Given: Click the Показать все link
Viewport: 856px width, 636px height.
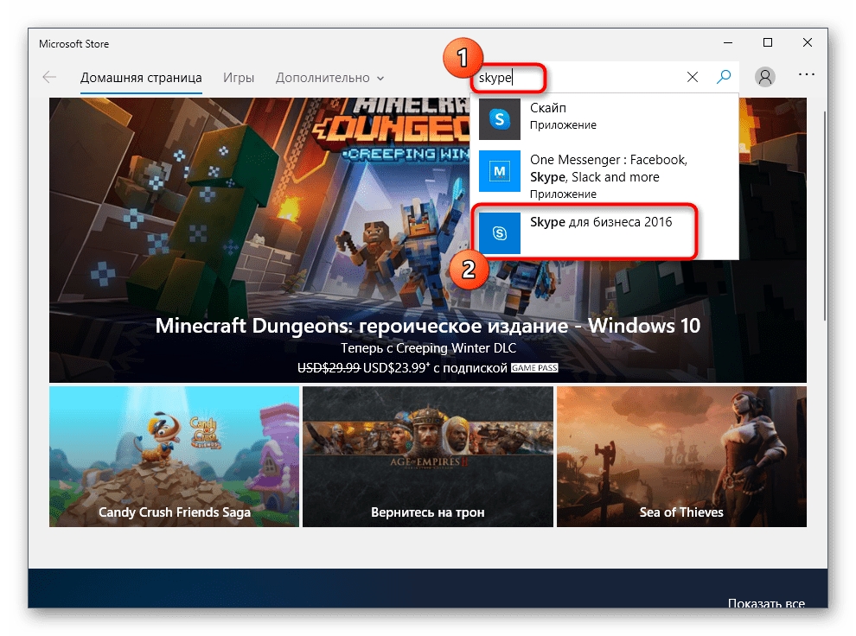Looking at the screenshot, I should point(765,603).
